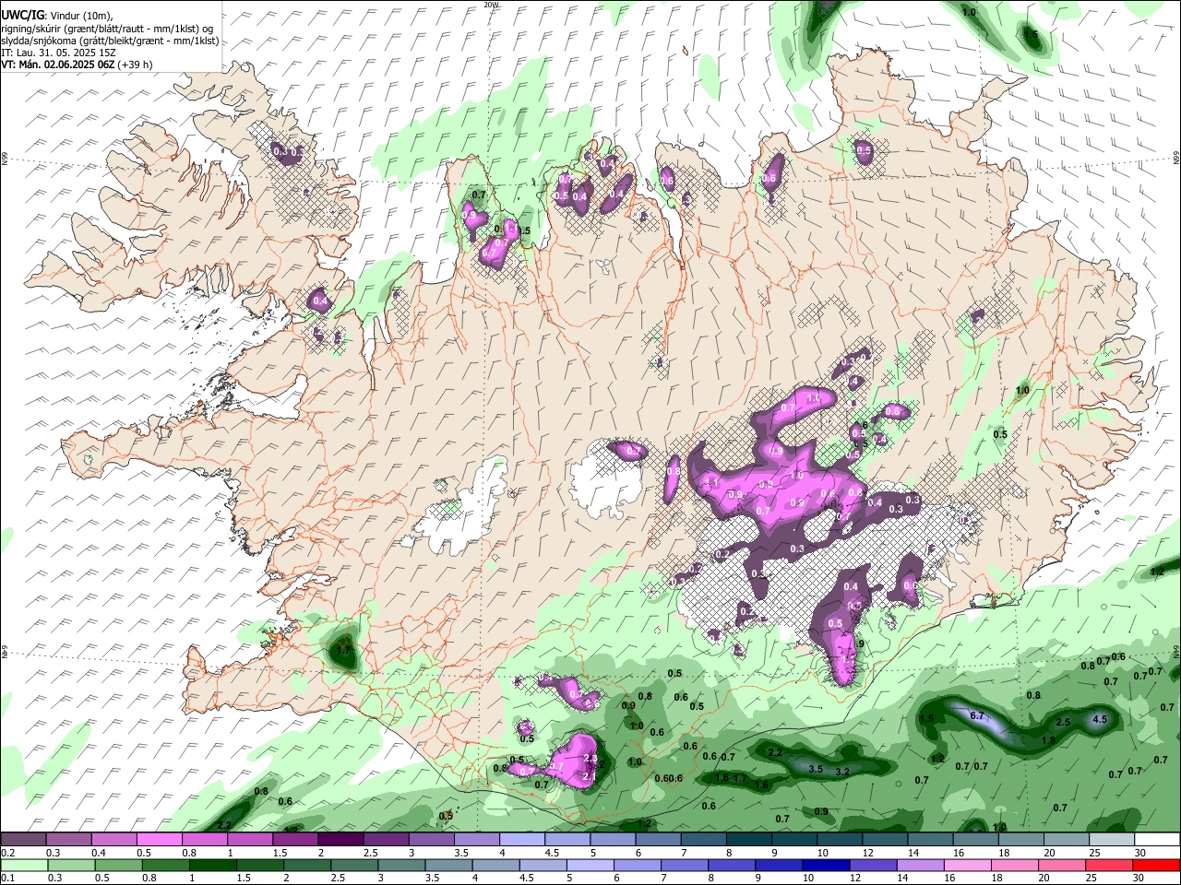
Task: Click the slydda/snjókoma legend description line
Action: [x=110, y=41]
